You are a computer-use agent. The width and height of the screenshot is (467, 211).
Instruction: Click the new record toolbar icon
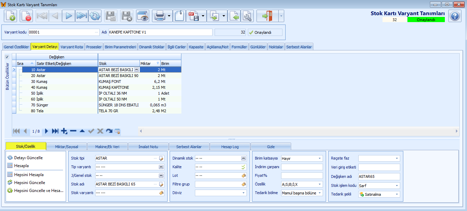(x=10, y=16)
